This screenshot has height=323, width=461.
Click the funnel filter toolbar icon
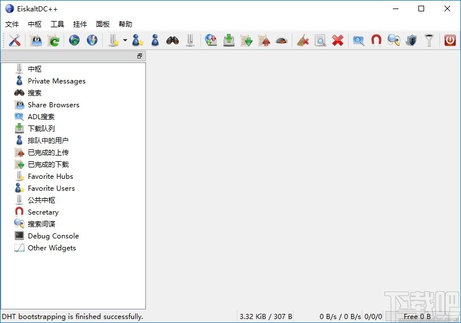(429, 40)
